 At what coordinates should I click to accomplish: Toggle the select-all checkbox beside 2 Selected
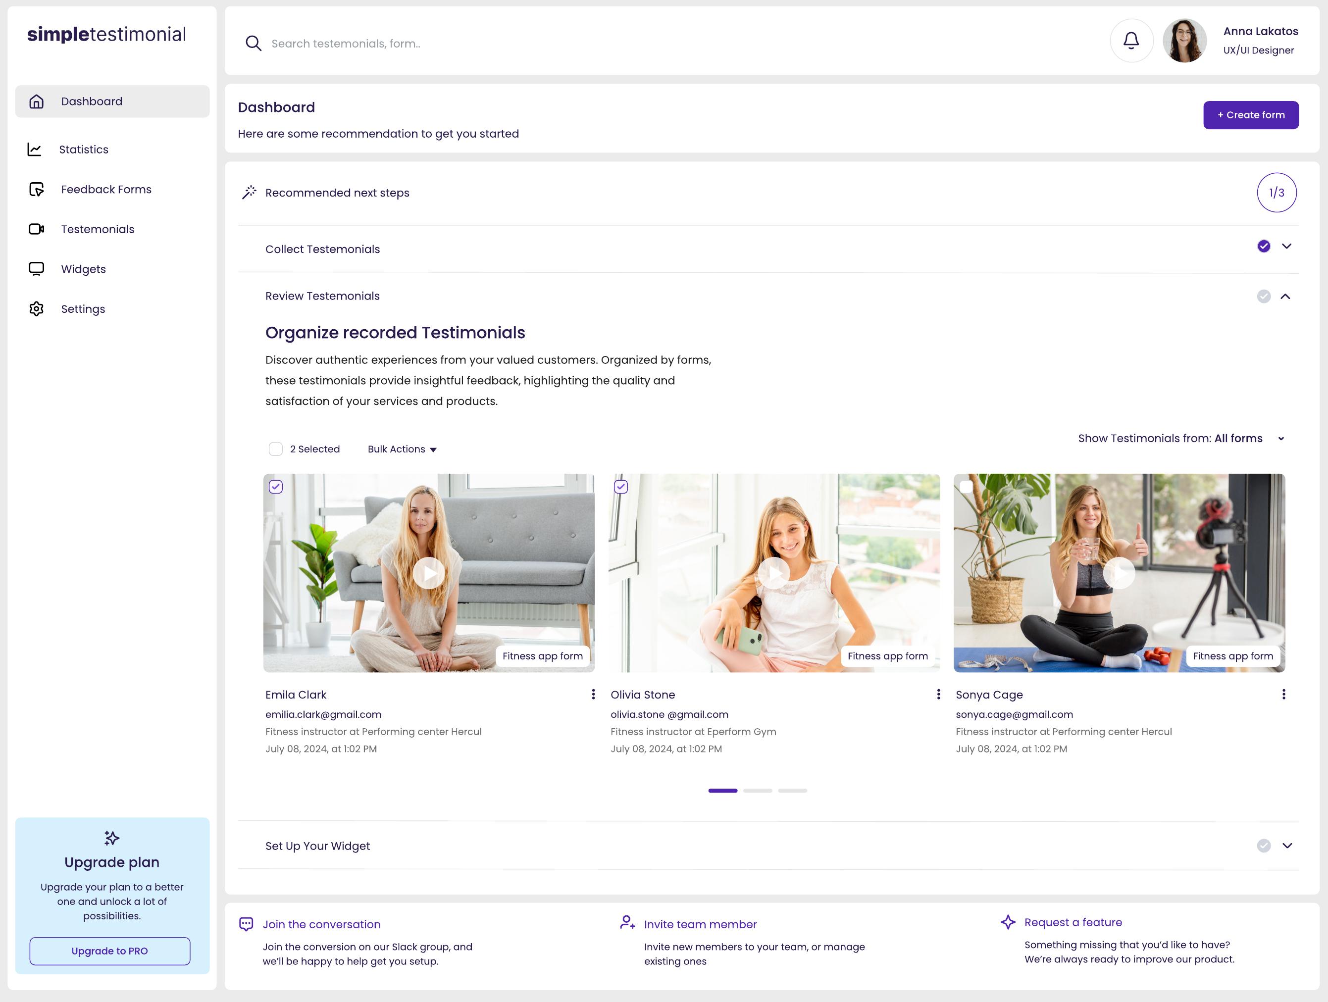(x=276, y=449)
